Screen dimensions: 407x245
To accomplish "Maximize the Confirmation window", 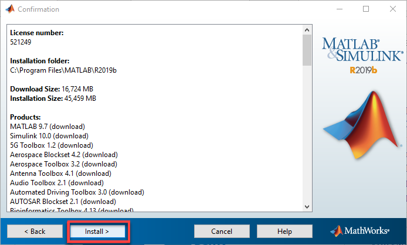I will point(366,9).
